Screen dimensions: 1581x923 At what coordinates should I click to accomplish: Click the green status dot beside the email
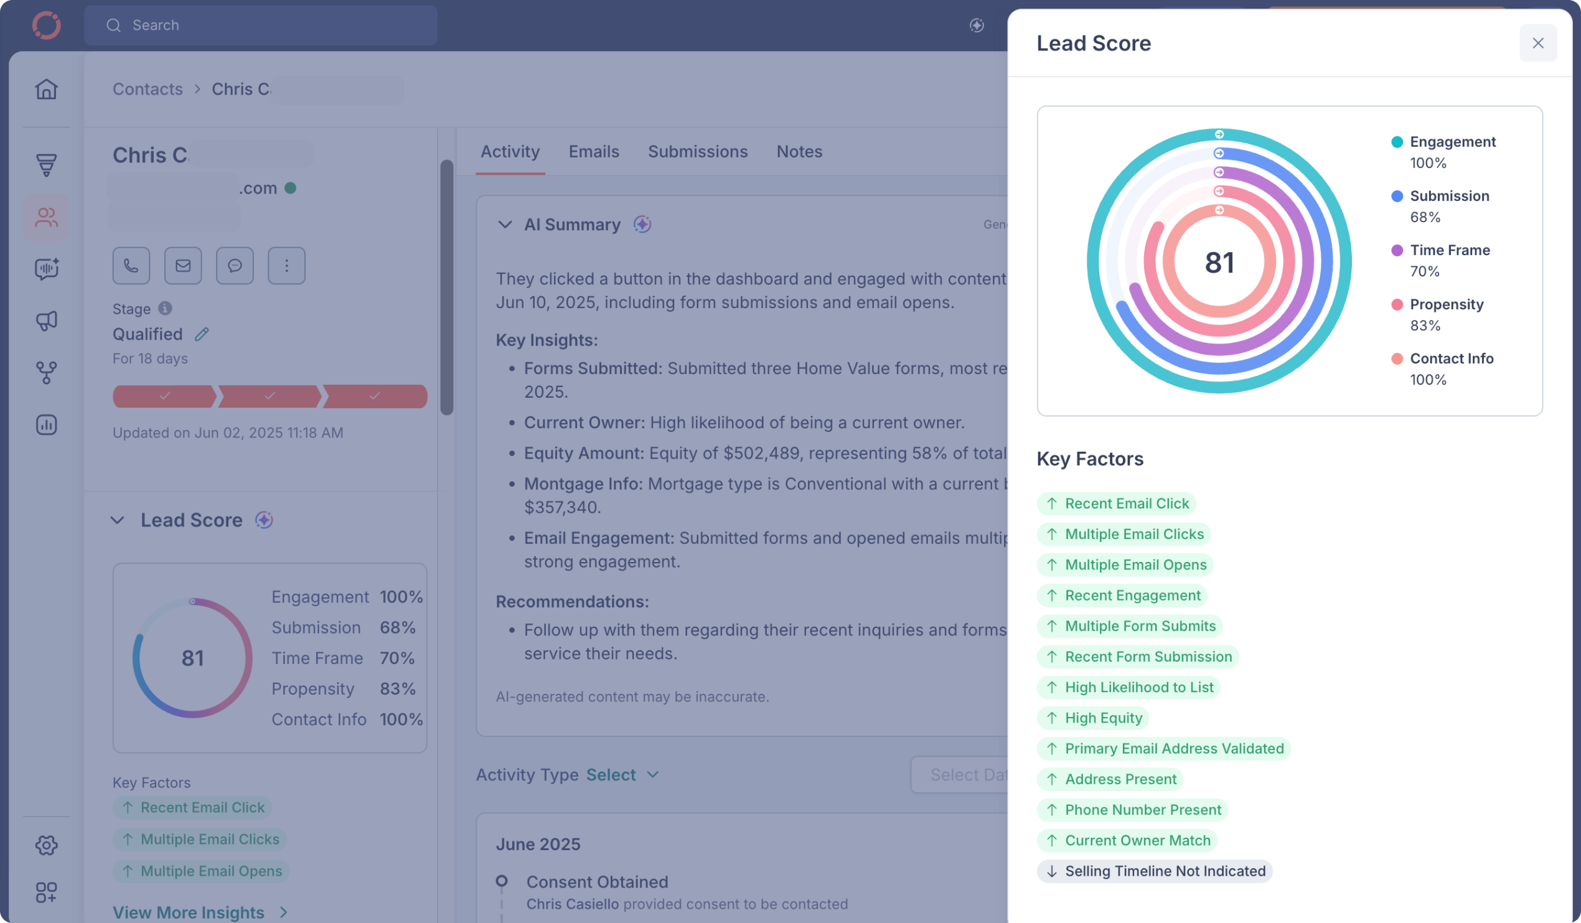point(291,187)
